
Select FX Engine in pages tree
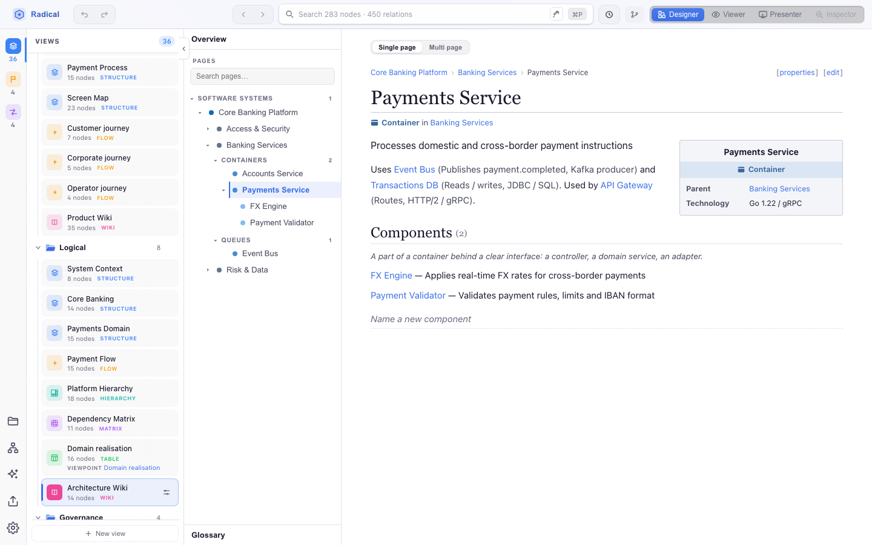pos(268,206)
